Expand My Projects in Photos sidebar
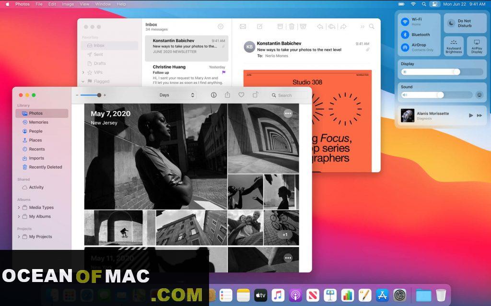The width and height of the screenshot is (491, 306). pos(19,237)
